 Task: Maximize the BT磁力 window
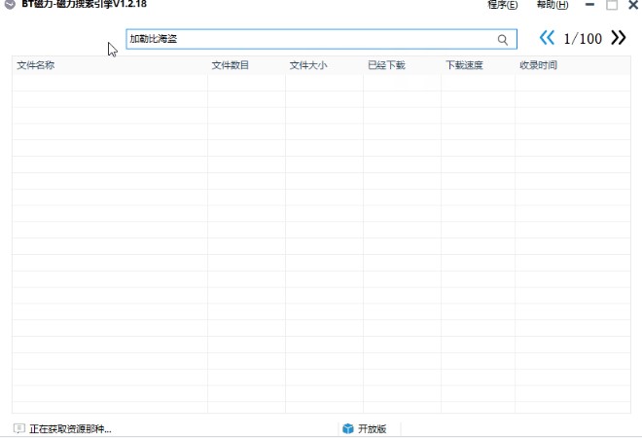(x=612, y=5)
